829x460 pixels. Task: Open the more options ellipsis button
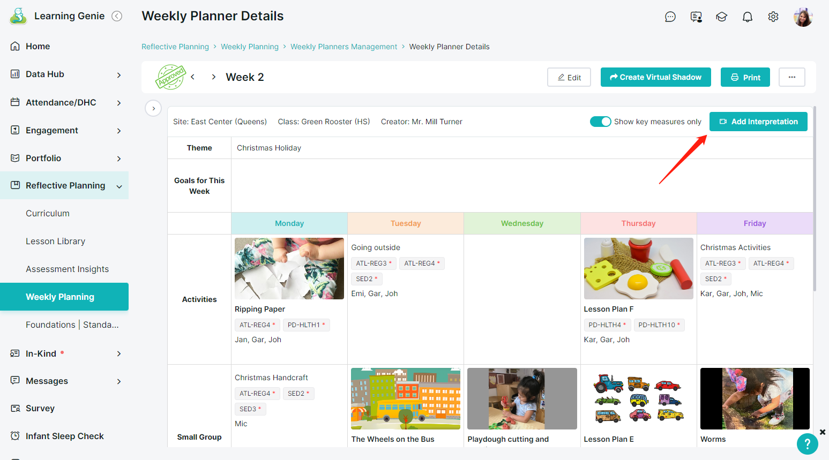[x=791, y=77]
